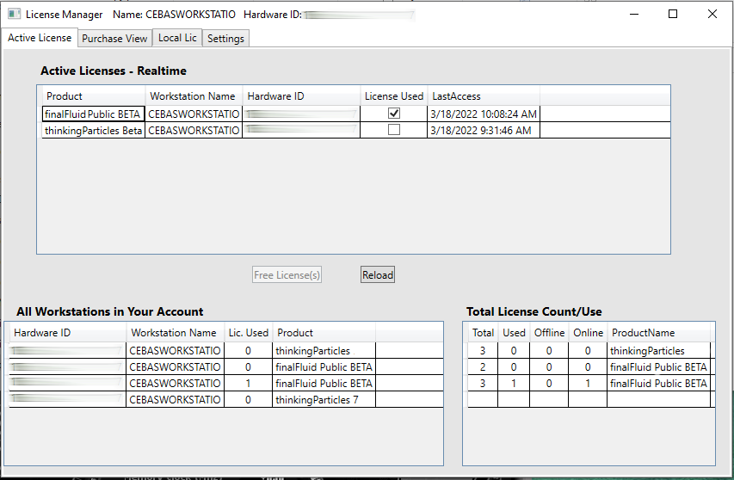Open the Local Lic tab
This screenshot has height=480, width=734.
pos(177,38)
